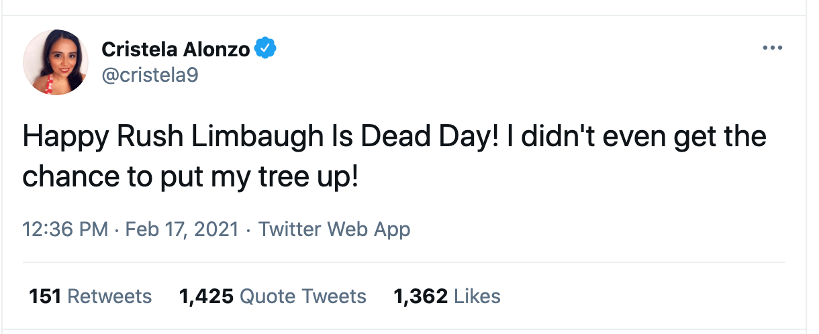Click the Feb 17, 2021 date
This screenshot has width=819, height=334.
point(182,229)
